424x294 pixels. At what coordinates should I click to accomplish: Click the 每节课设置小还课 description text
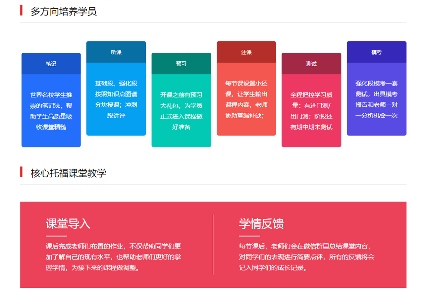point(246,99)
